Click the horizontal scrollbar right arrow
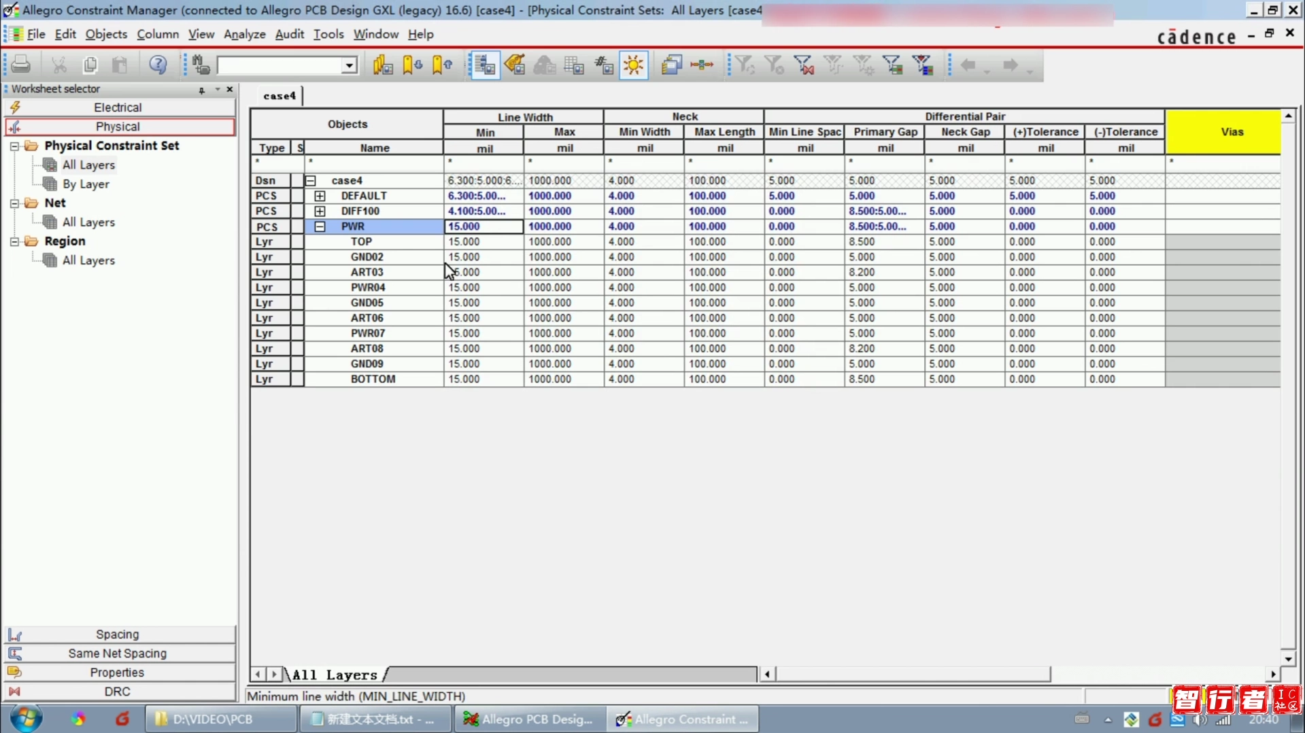Screen dimensions: 1305x733 click(x=1272, y=674)
